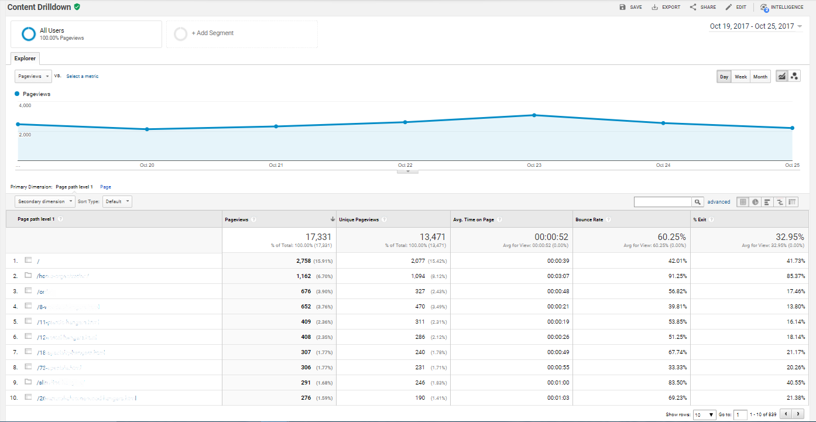The height and width of the screenshot is (422, 816).
Task: Click the Page primary dimension link
Action: click(105, 186)
